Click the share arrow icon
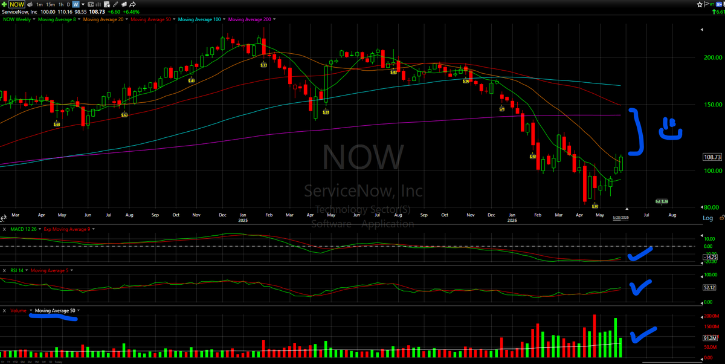The height and width of the screenshot is (364, 725). (133, 4)
